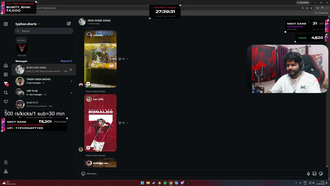
Task: Click the Google Chrome taskbar icon
Action: [x=171, y=183]
